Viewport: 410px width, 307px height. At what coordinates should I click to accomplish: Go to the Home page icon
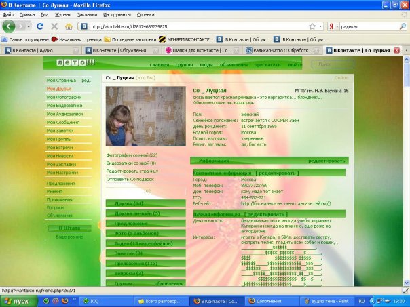(x=69, y=26)
